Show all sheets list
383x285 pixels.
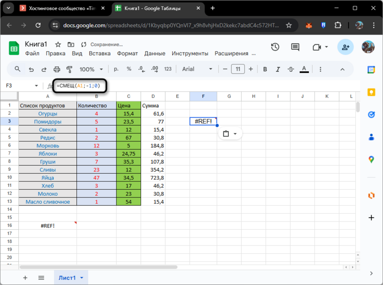tap(41, 278)
